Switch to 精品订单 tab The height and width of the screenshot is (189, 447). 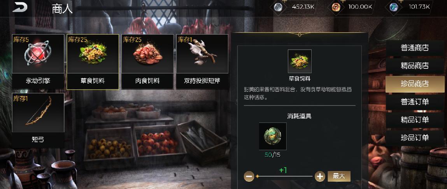tap(415, 120)
